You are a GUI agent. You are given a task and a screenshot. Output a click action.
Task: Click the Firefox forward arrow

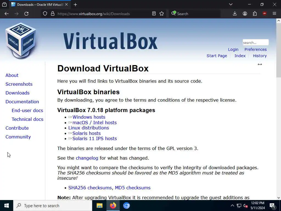click(x=16, y=14)
